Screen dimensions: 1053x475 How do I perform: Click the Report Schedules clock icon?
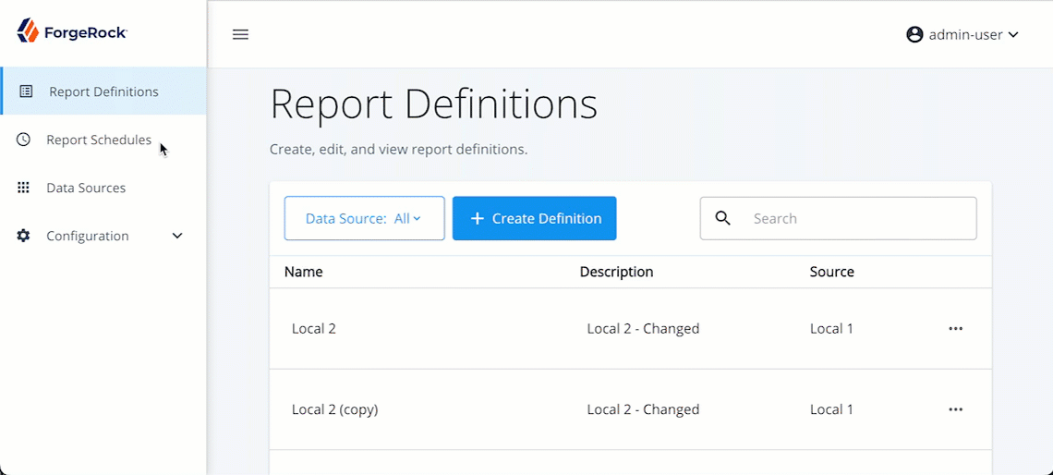point(24,140)
